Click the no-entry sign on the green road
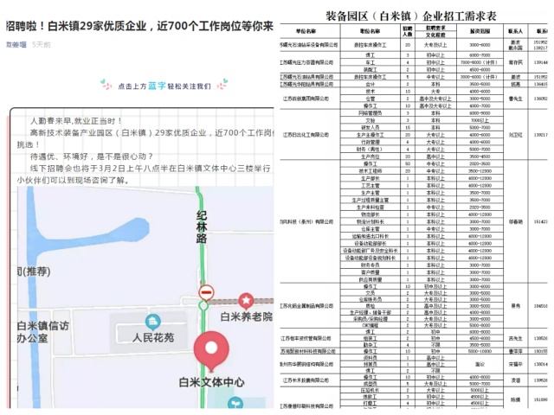Image resolution: width=554 pixels, height=415 pixels. point(206,292)
